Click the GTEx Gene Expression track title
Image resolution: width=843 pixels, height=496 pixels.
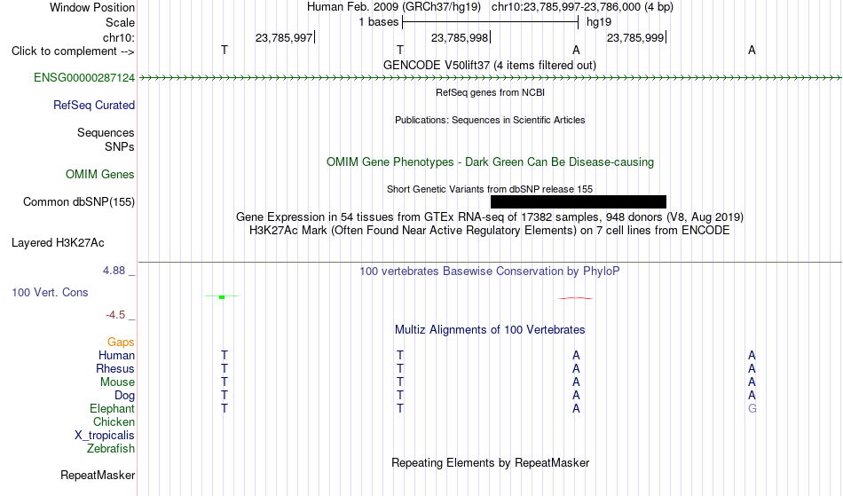coord(490,217)
